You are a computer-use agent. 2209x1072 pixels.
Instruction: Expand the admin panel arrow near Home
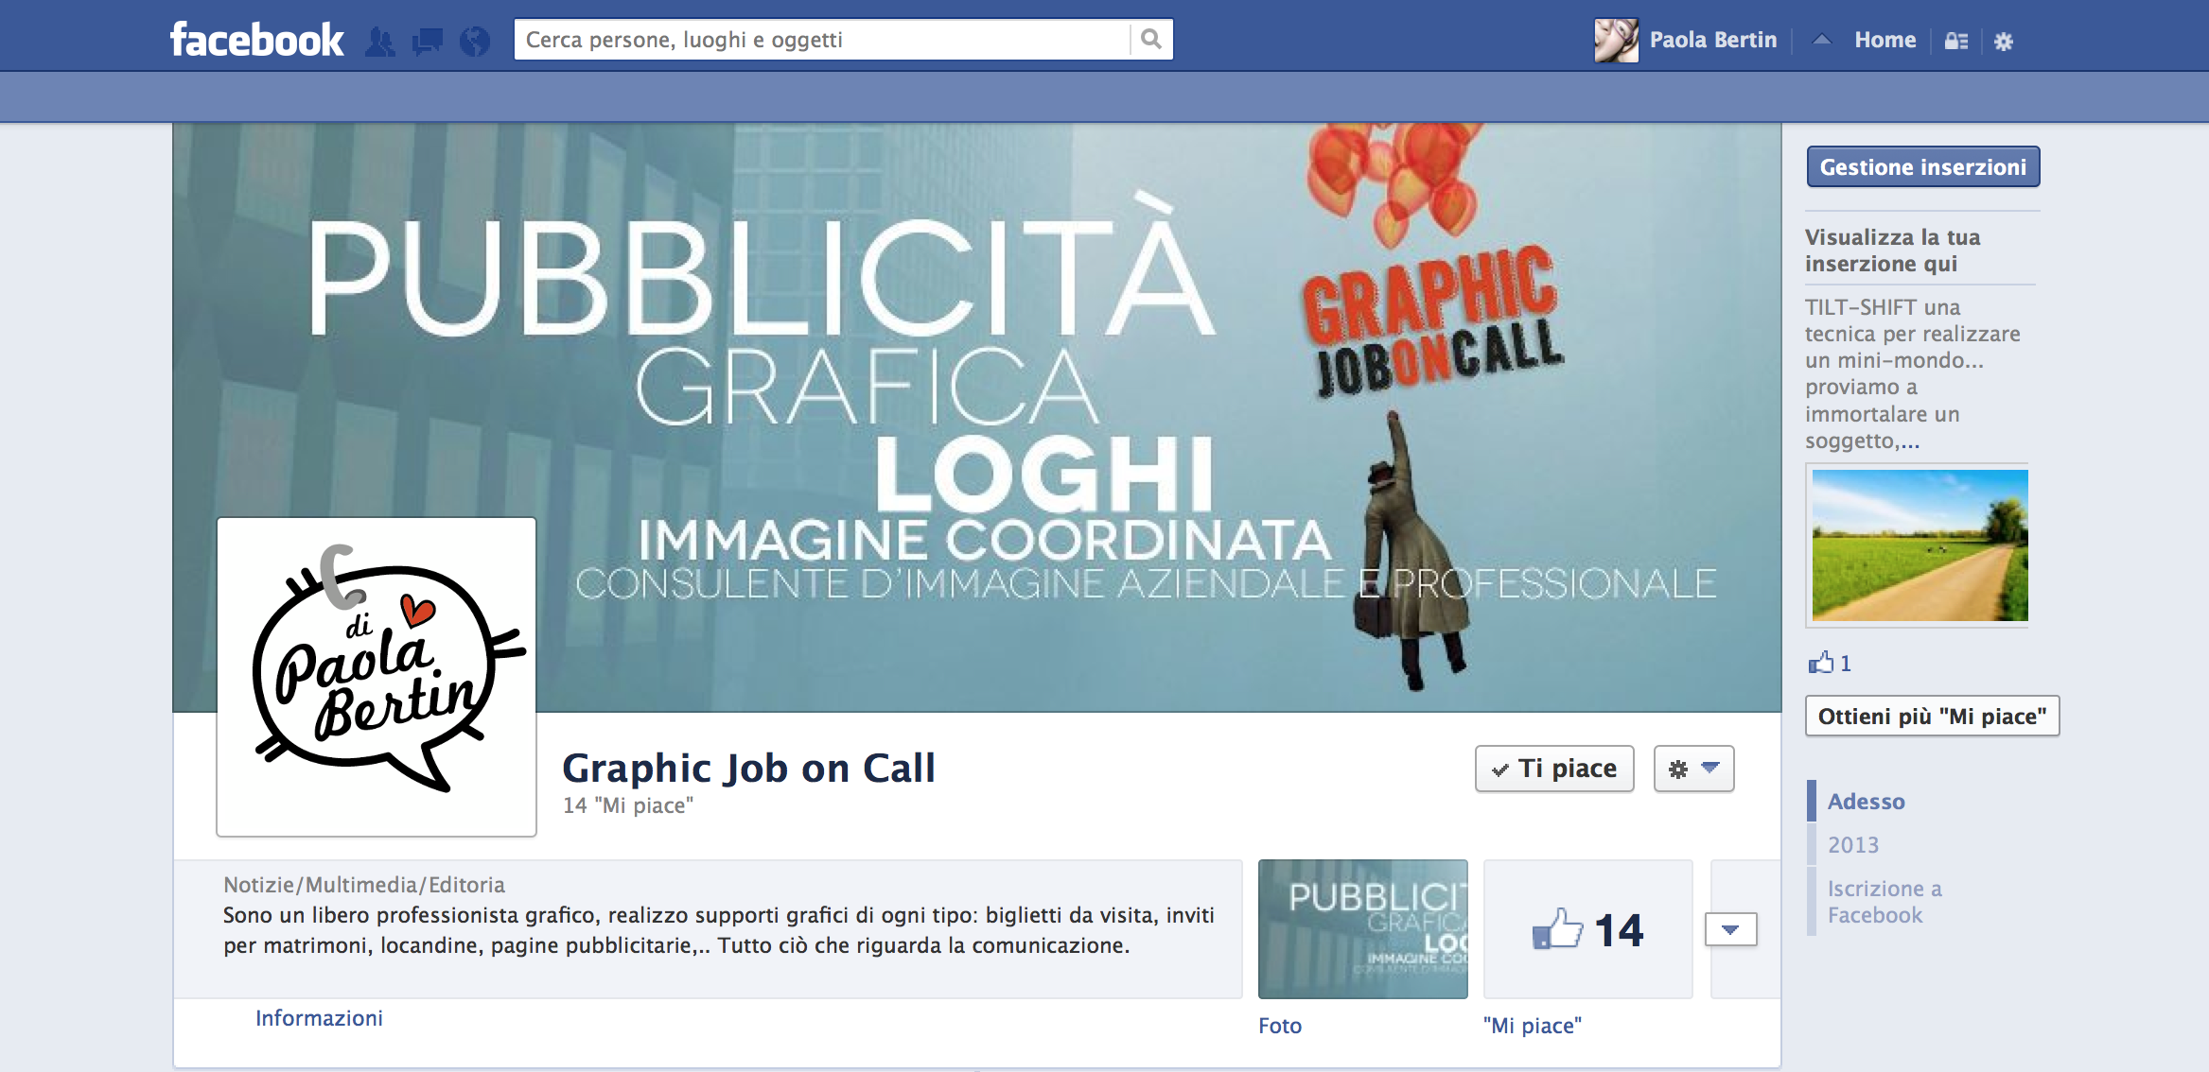pyautogui.click(x=1822, y=40)
